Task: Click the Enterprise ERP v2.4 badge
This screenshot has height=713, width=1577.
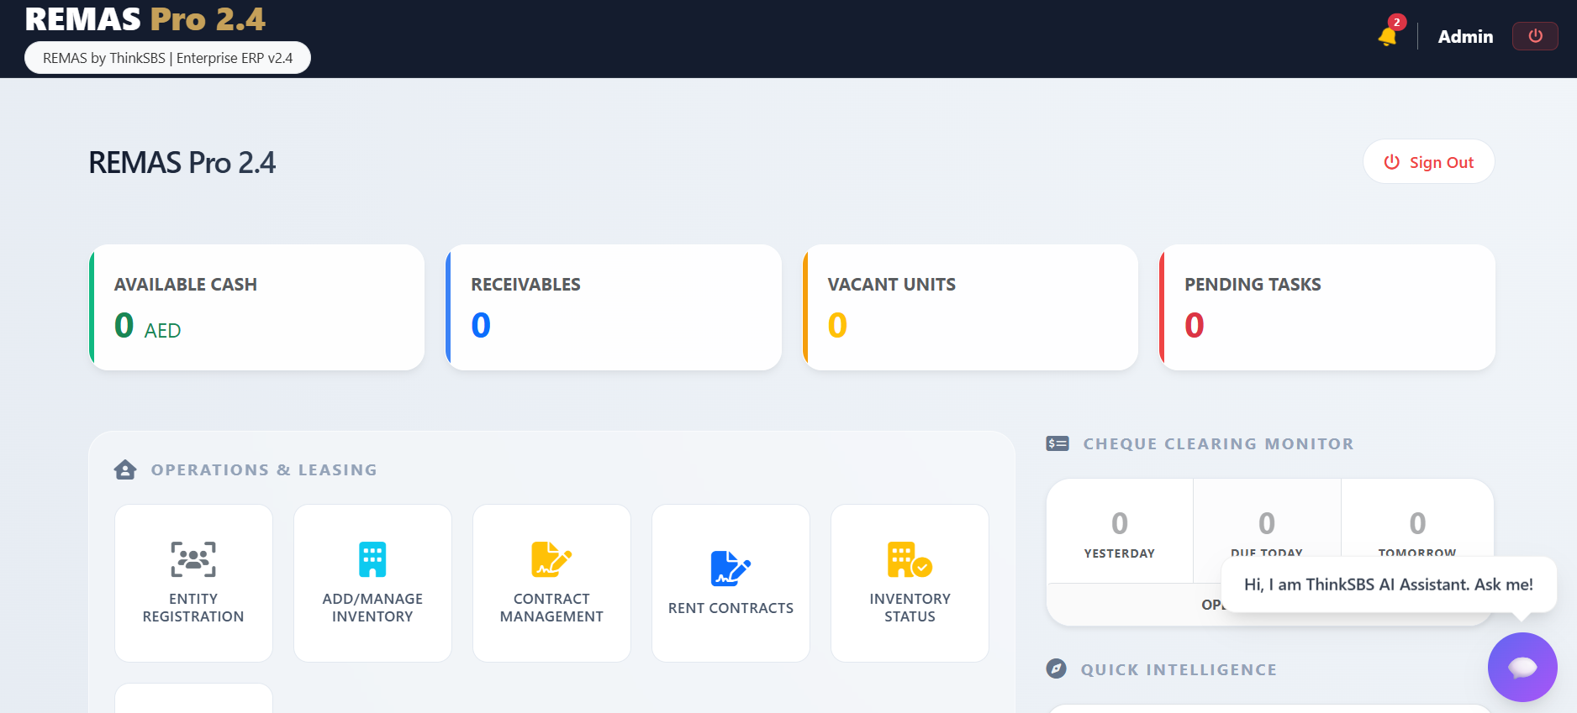Action: point(167,58)
